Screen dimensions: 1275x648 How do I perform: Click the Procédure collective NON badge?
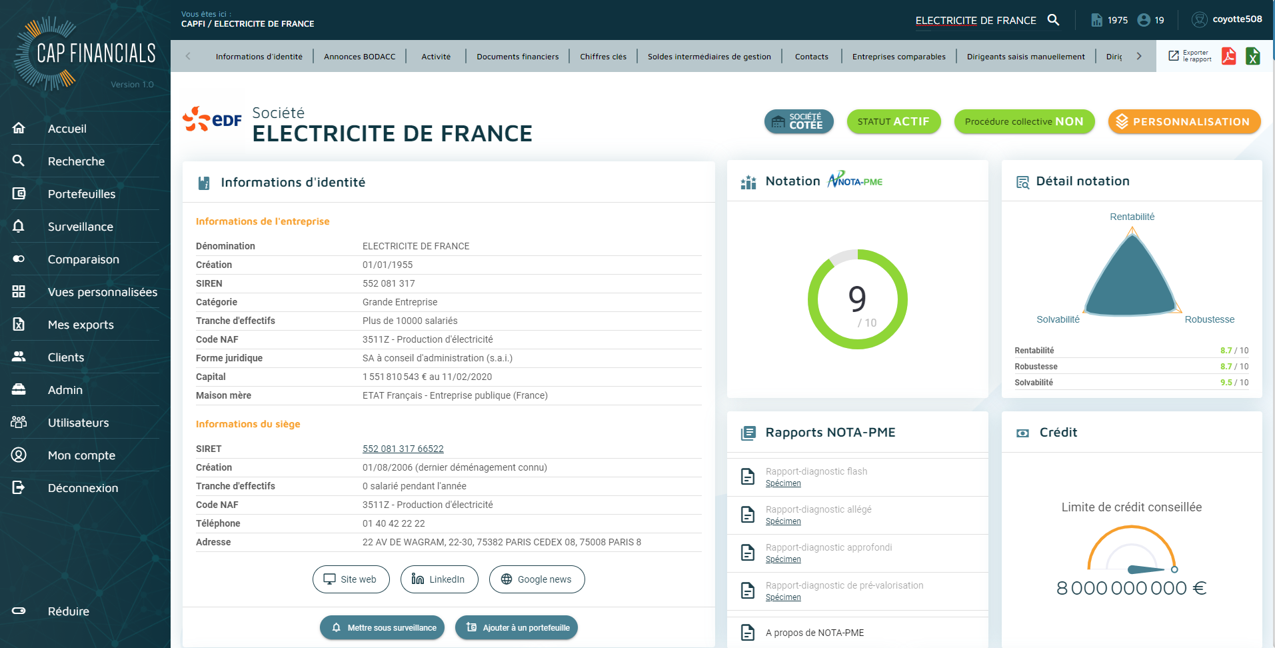(x=1024, y=121)
